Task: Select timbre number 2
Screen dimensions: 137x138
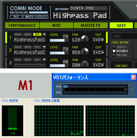Action: pos(10,50)
